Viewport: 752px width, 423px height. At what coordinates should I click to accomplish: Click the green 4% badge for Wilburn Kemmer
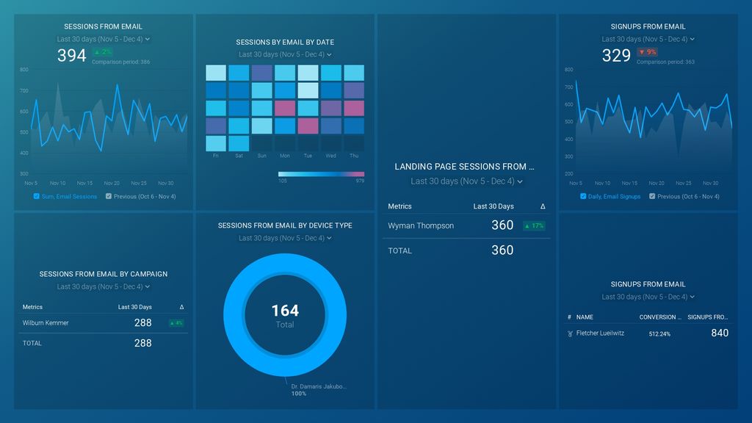coord(176,323)
